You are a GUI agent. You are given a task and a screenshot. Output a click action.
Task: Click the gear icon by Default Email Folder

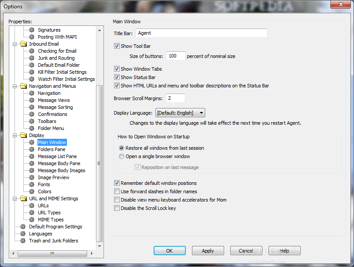coord(32,65)
